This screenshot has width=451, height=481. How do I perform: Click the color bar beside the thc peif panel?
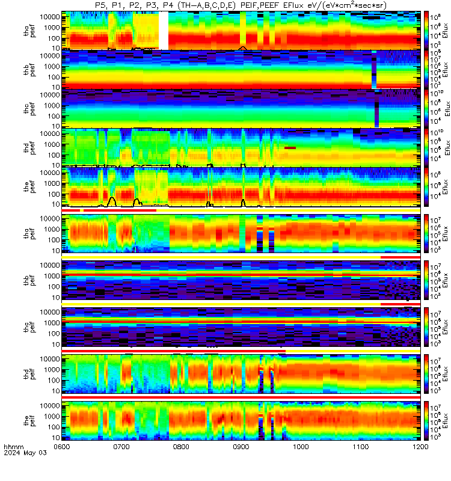(426, 327)
